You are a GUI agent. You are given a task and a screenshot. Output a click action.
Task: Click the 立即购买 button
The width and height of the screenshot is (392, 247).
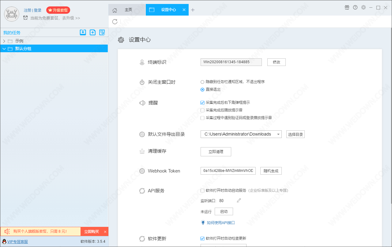[x=92, y=232]
